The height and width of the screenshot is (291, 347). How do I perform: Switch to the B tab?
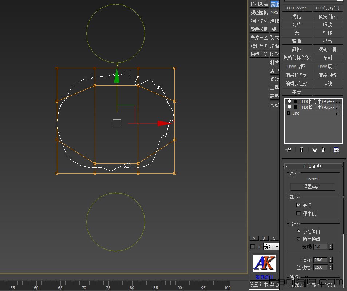(x=264, y=238)
